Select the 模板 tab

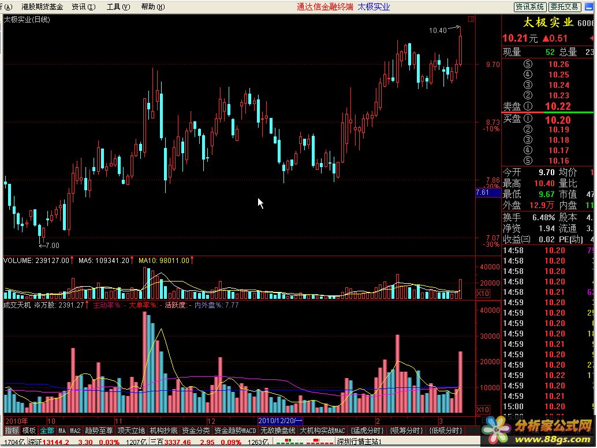[x=29, y=431]
